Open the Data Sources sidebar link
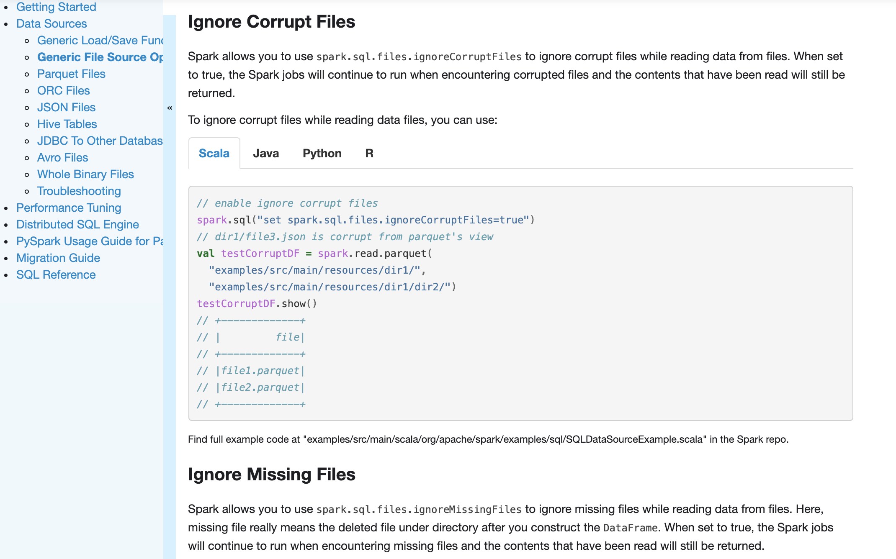Screen dimensions: 896x559 coord(51,24)
